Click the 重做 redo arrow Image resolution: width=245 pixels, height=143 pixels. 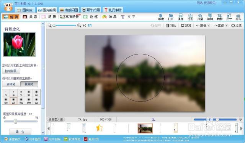219,26
